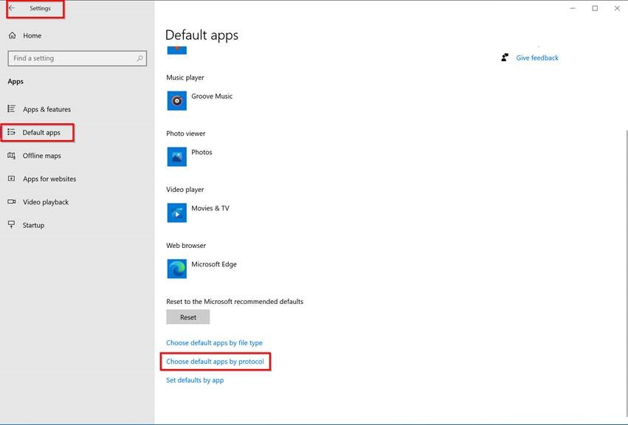Change web browser from Microsoft Edge
Viewport: 628px width, 425px height.
(x=214, y=264)
